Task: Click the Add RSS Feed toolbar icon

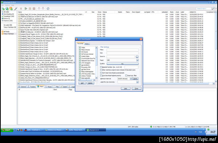Action: tap(11, 9)
